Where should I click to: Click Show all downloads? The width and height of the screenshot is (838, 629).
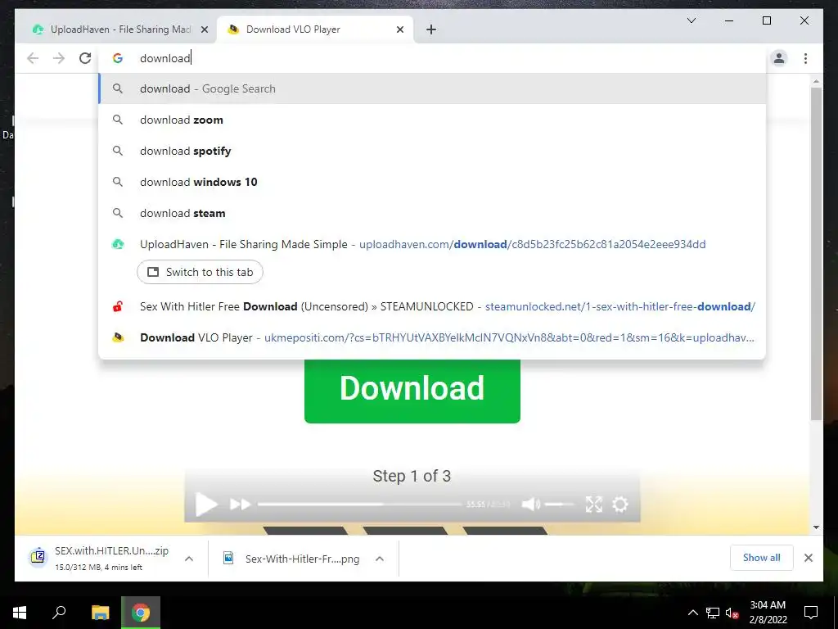762,558
